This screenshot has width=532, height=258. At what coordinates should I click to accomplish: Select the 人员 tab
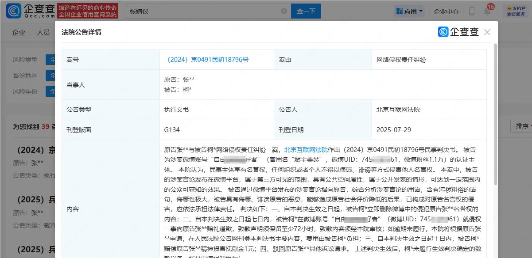click(43, 32)
